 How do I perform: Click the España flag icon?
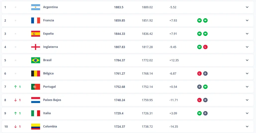click(x=35, y=34)
